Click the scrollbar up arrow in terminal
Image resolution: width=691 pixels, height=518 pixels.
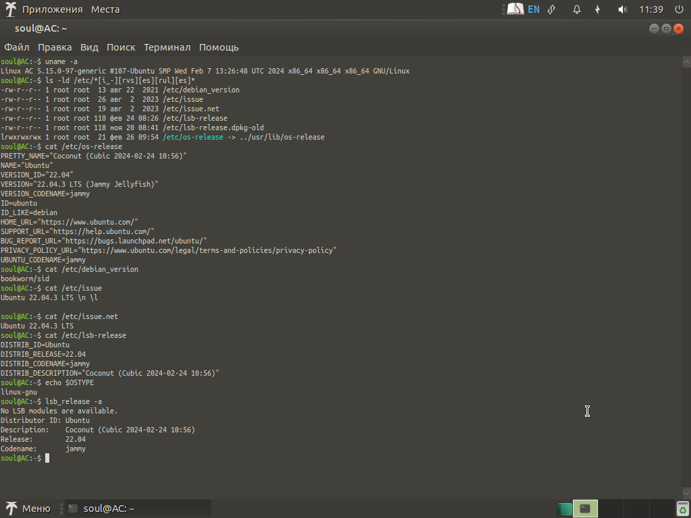tap(686, 62)
